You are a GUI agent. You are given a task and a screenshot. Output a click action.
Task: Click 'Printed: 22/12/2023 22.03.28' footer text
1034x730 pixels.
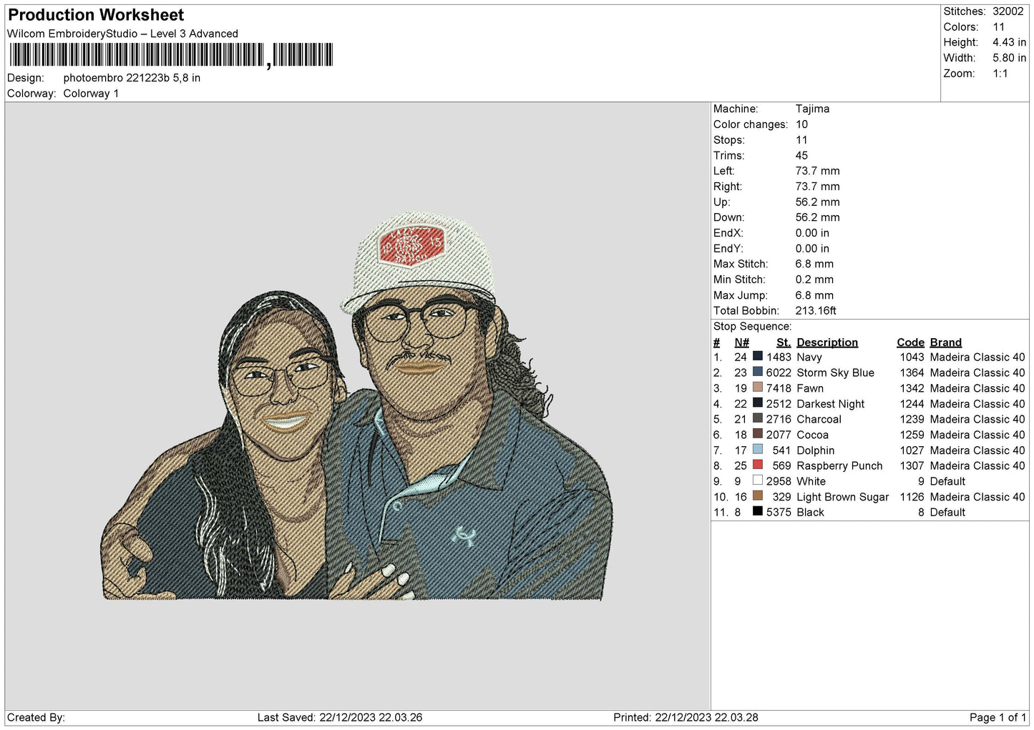click(686, 717)
